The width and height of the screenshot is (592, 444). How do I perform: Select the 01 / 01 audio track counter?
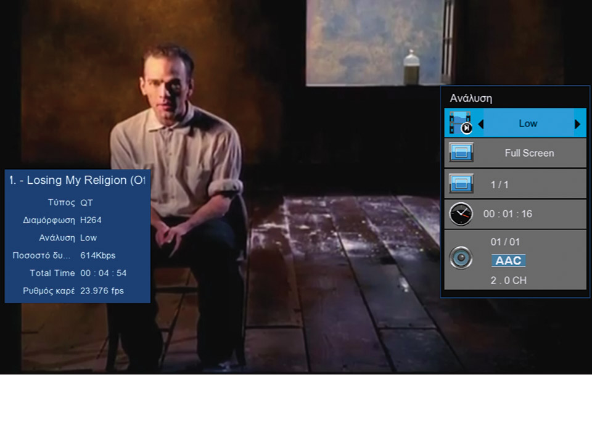point(505,242)
